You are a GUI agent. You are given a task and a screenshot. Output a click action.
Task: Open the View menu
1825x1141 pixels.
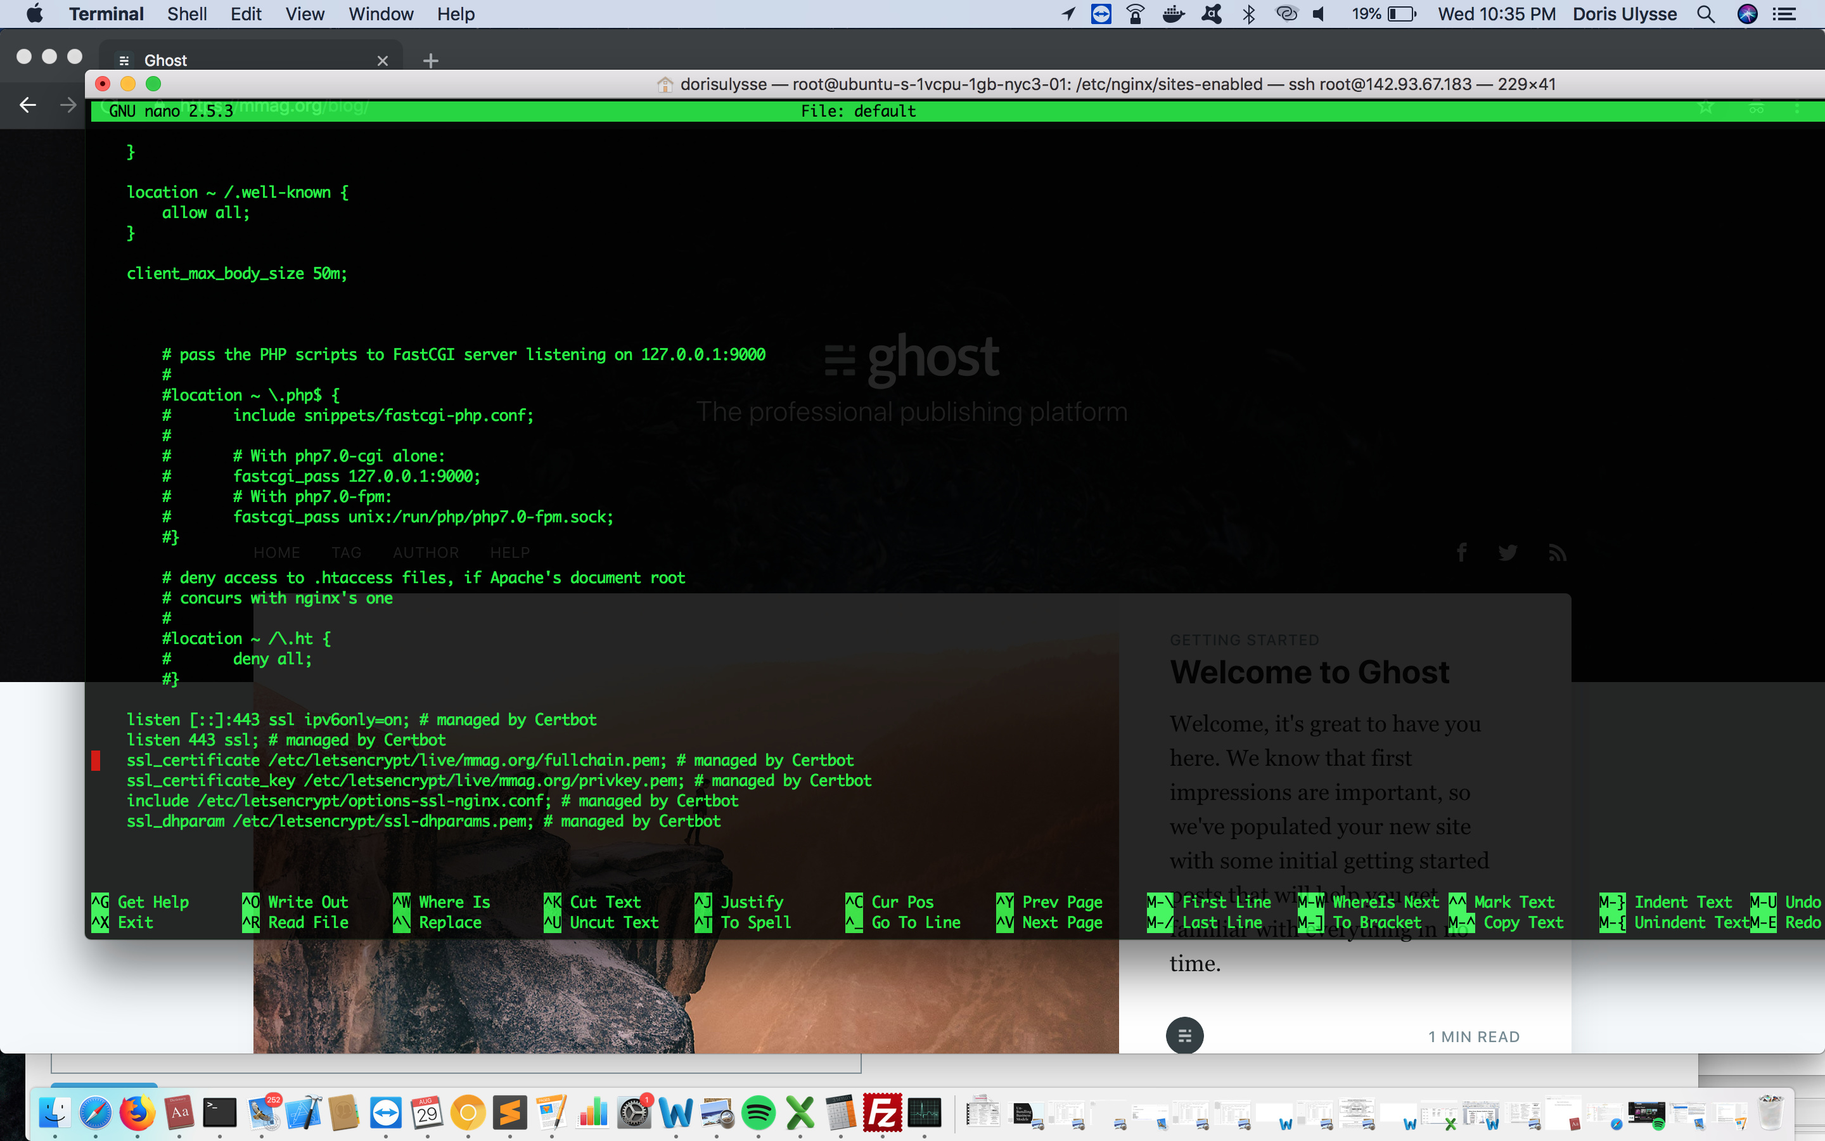tap(305, 13)
